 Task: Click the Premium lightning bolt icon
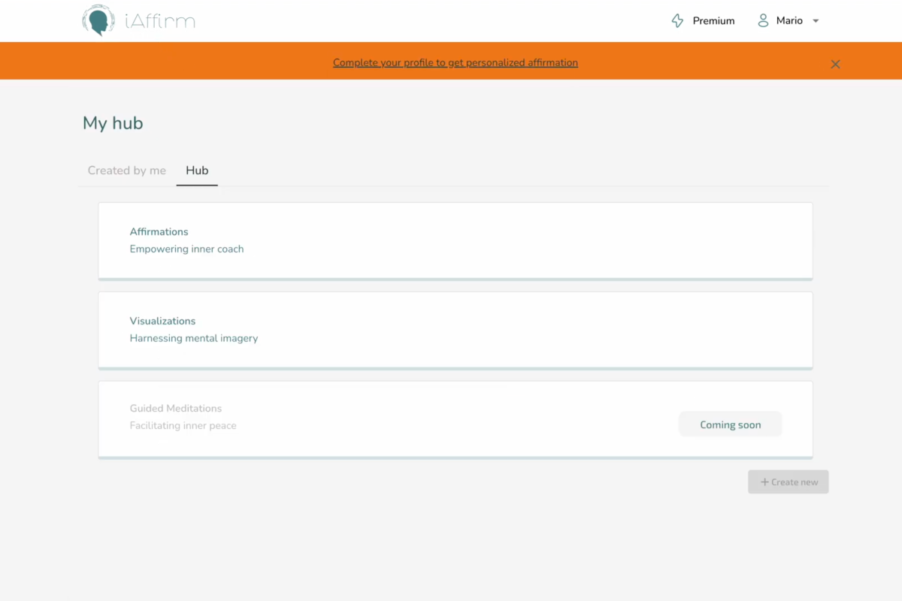coord(677,21)
